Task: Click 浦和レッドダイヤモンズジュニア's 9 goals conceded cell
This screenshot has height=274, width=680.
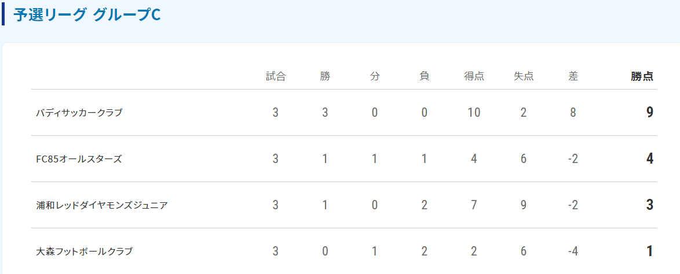Action: (x=524, y=205)
